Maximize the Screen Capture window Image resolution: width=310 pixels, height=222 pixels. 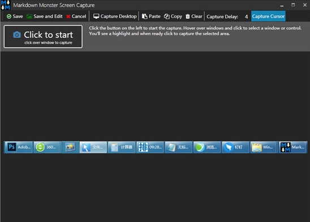pos(293,5)
